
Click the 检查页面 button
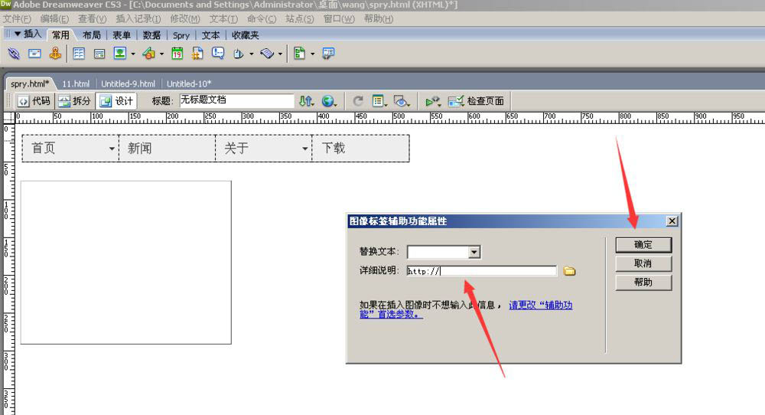476,101
